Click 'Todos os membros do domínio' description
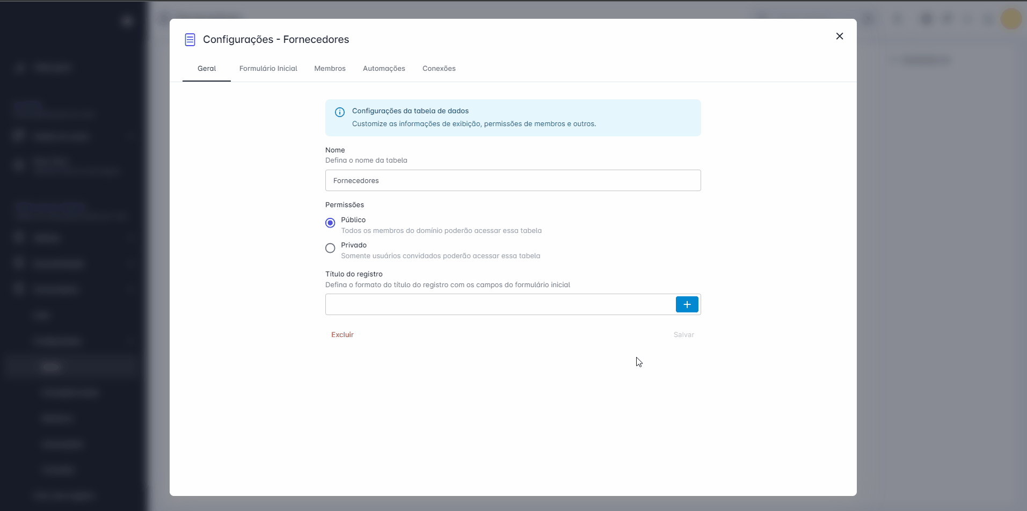The width and height of the screenshot is (1027, 511). (x=441, y=231)
